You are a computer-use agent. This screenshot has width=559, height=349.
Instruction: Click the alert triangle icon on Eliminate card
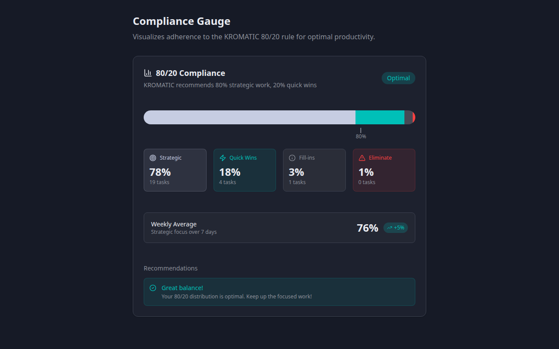pyautogui.click(x=361, y=157)
